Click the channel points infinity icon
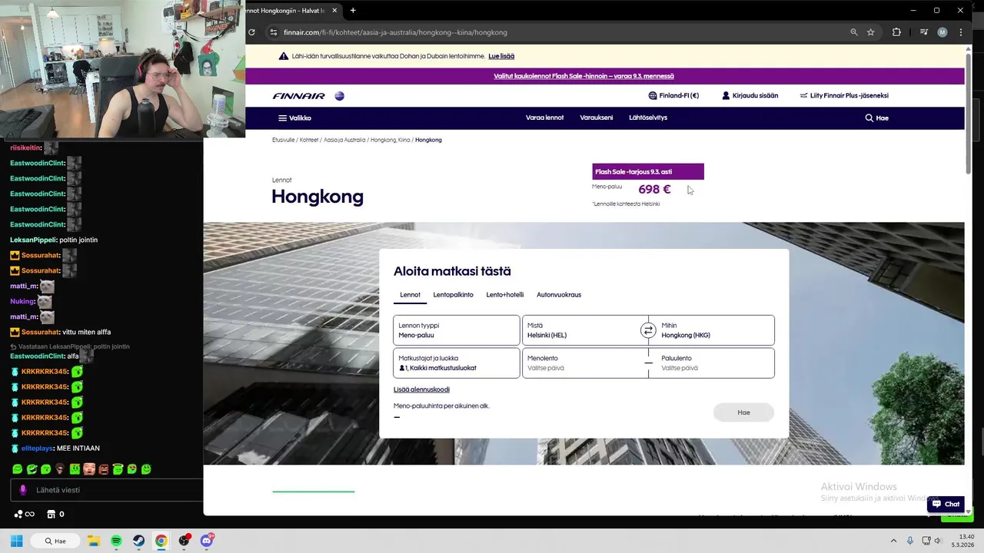The height and width of the screenshot is (553, 984). (25, 515)
